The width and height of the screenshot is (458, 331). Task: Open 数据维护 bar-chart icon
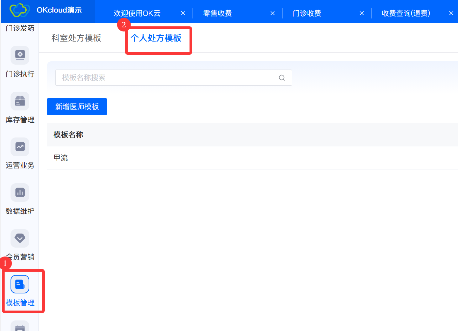click(x=20, y=193)
